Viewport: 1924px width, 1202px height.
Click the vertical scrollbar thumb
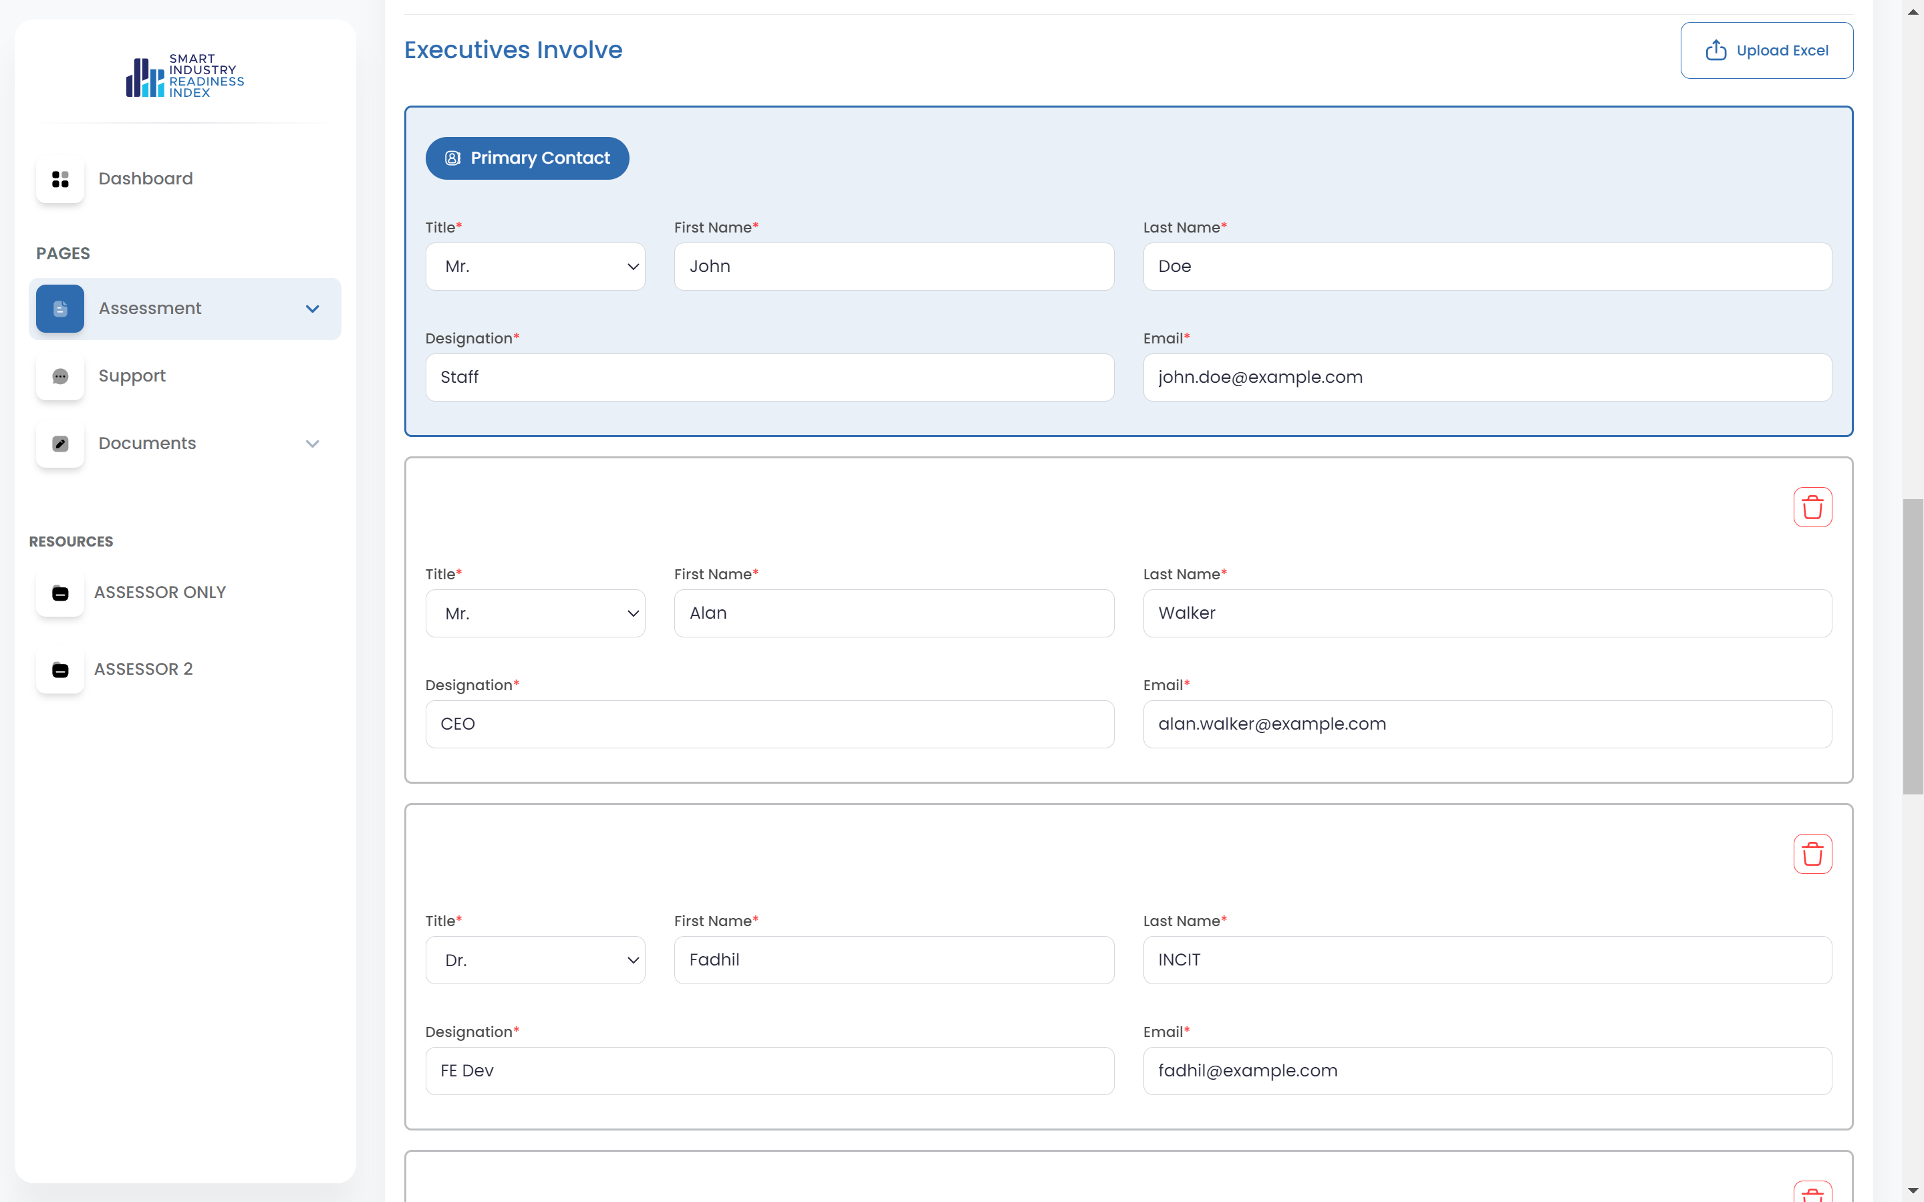[1912, 645]
